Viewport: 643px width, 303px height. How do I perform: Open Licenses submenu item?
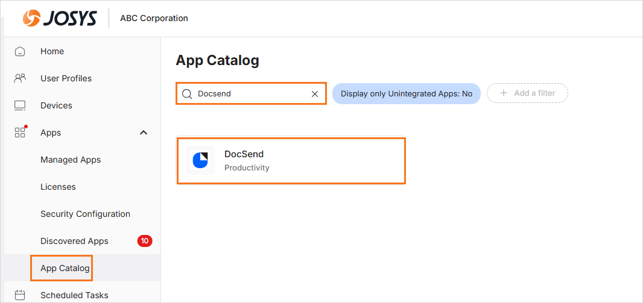(58, 187)
